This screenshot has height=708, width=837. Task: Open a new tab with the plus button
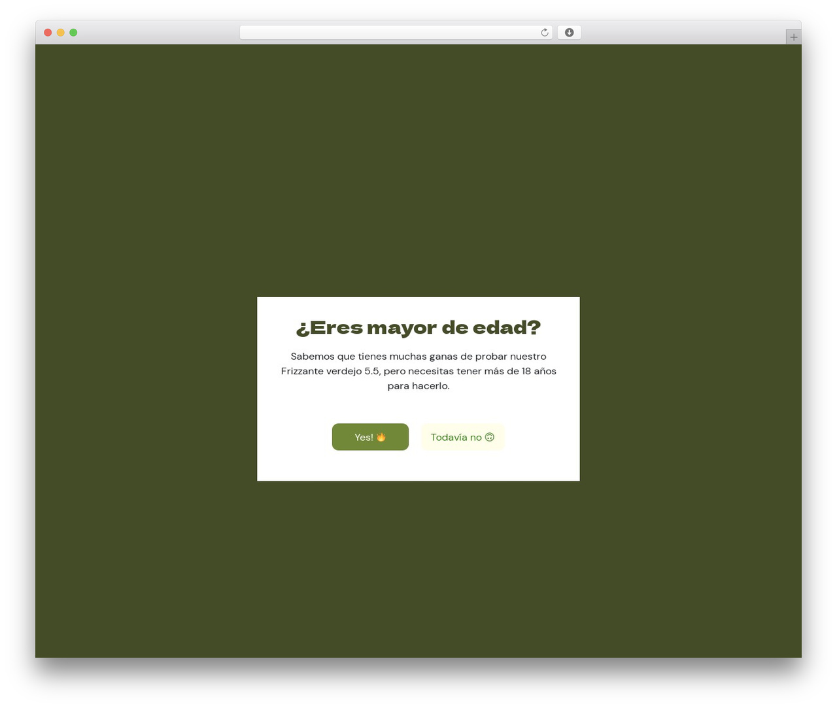pyautogui.click(x=793, y=37)
